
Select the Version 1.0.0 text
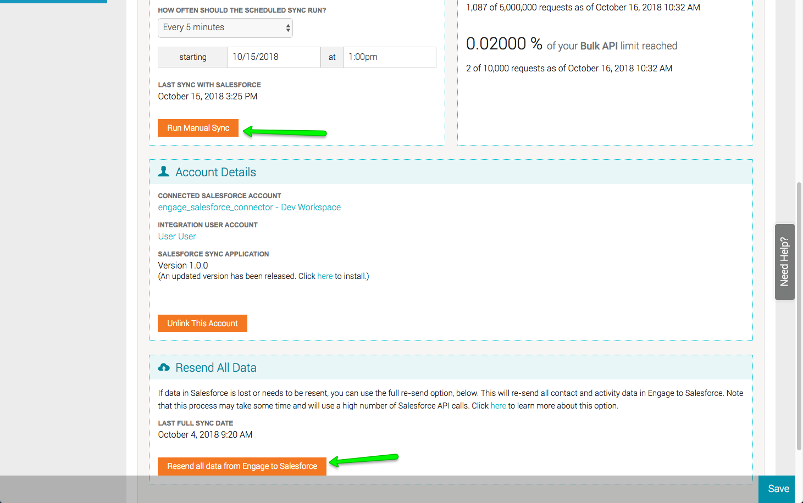coord(183,265)
